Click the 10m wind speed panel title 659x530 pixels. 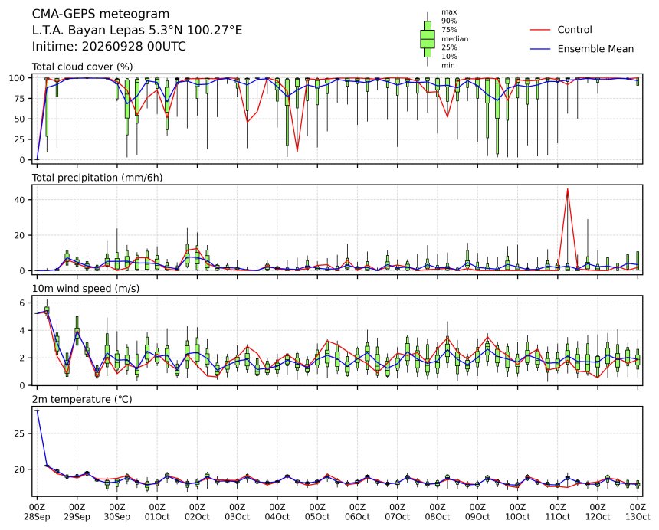[x=86, y=289]
